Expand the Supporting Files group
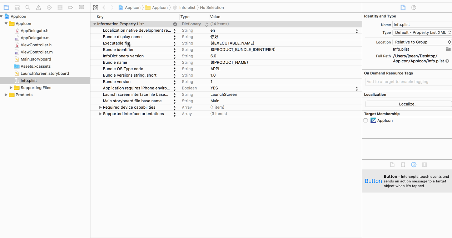Viewport: 452px width, 238px height. click(x=11, y=88)
